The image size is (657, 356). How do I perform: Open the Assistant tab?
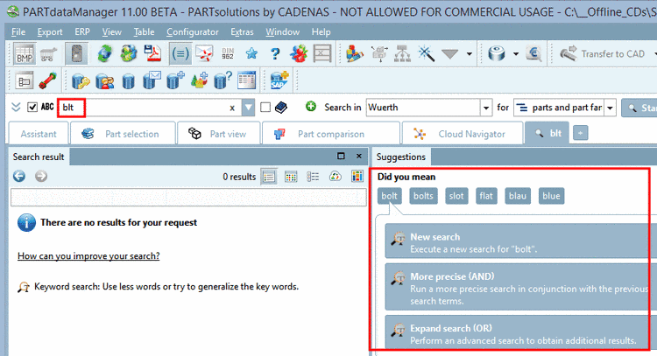(x=39, y=134)
